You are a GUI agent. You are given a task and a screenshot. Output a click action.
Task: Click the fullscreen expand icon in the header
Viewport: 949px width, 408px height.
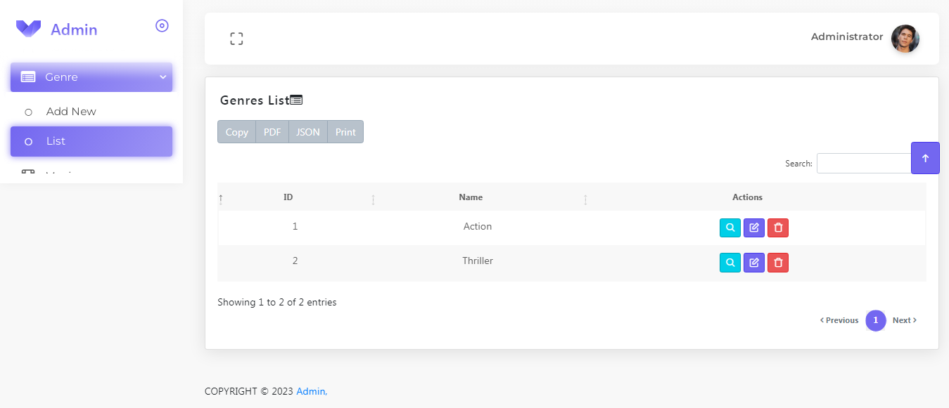236,39
